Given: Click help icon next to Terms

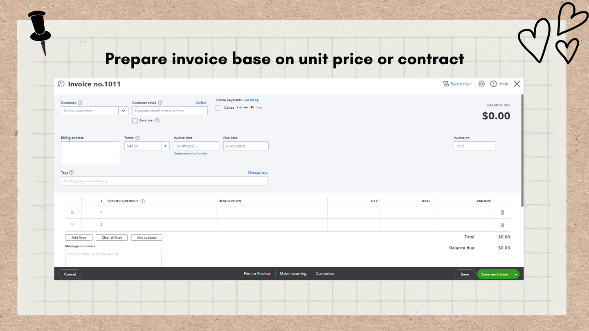Looking at the screenshot, I should coord(137,138).
